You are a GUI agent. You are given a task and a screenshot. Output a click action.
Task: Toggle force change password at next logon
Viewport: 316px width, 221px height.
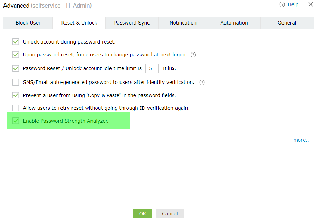16,55
